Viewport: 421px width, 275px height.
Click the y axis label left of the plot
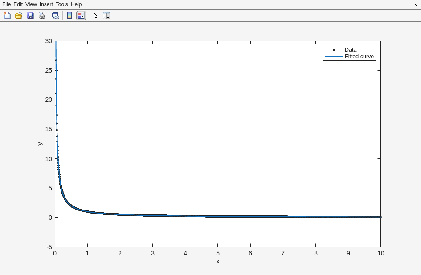point(40,144)
